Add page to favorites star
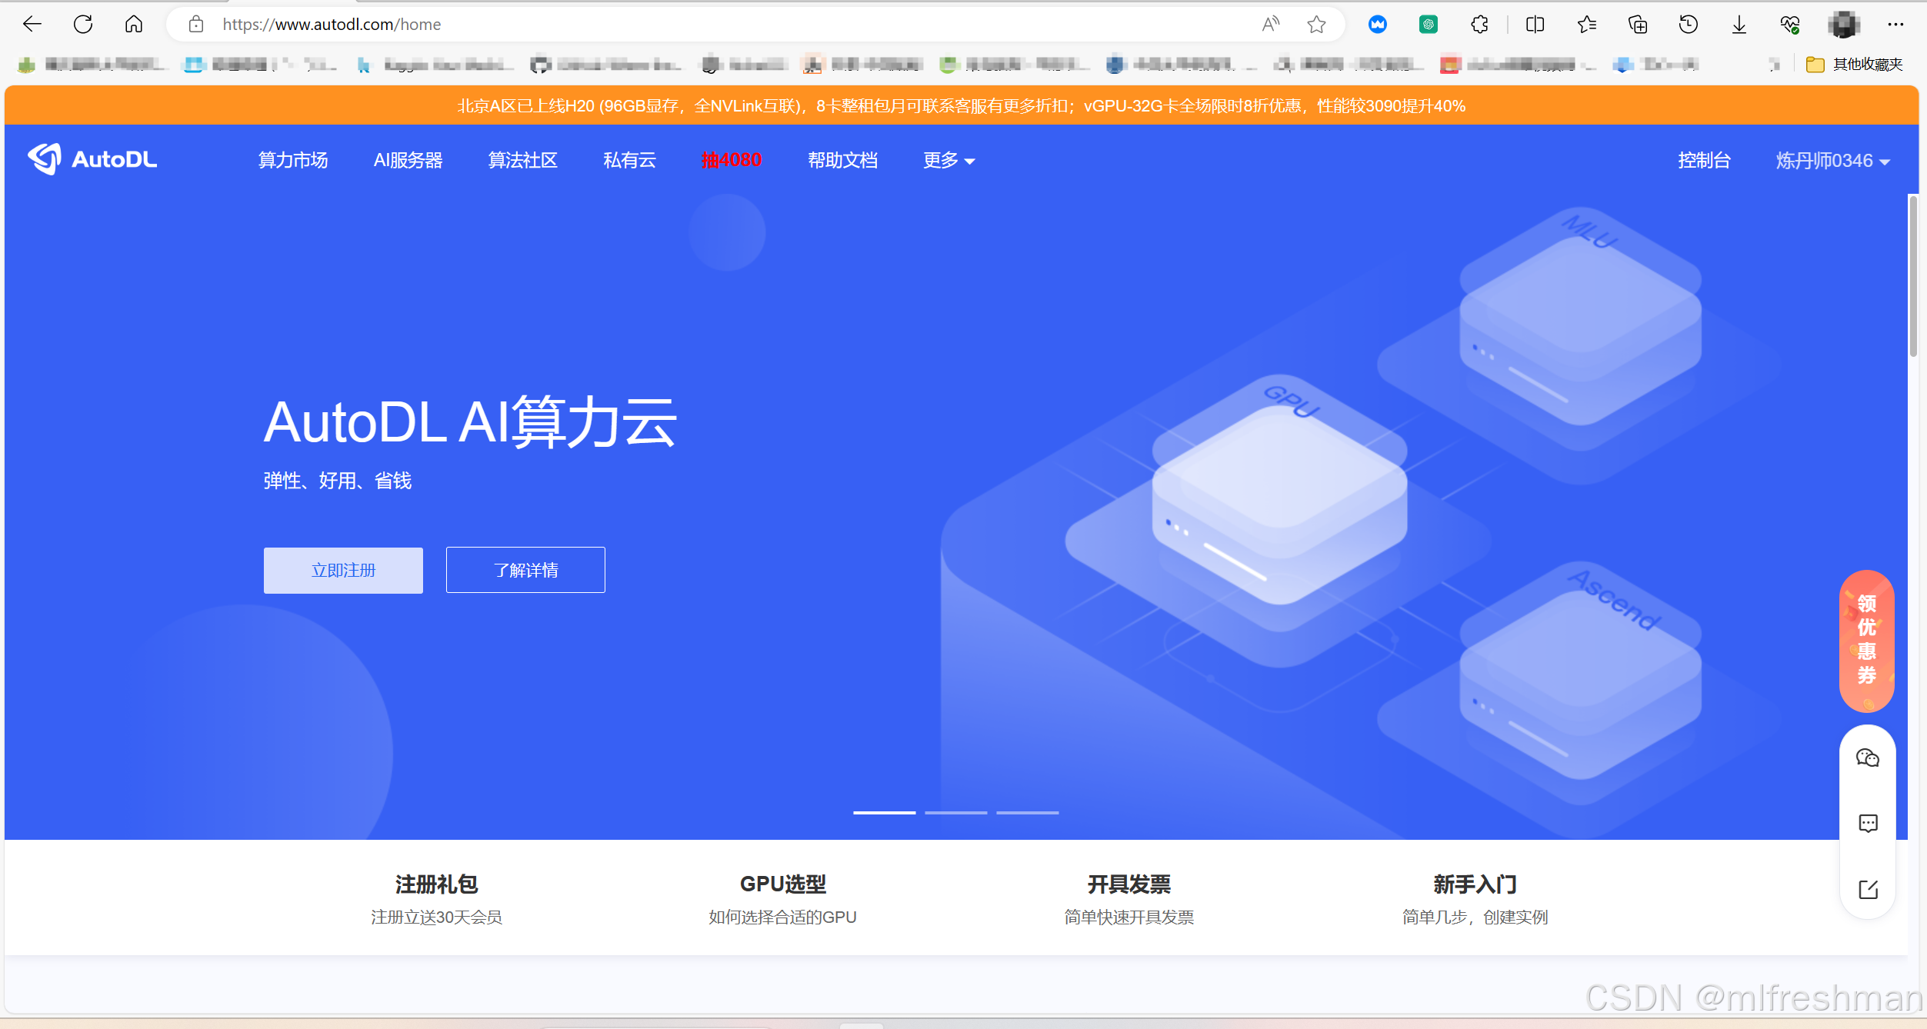Screen dimensions: 1927x1029 pyautogui.click(x=1316, y=25)
